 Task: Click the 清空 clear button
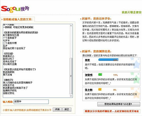(67, 109)
